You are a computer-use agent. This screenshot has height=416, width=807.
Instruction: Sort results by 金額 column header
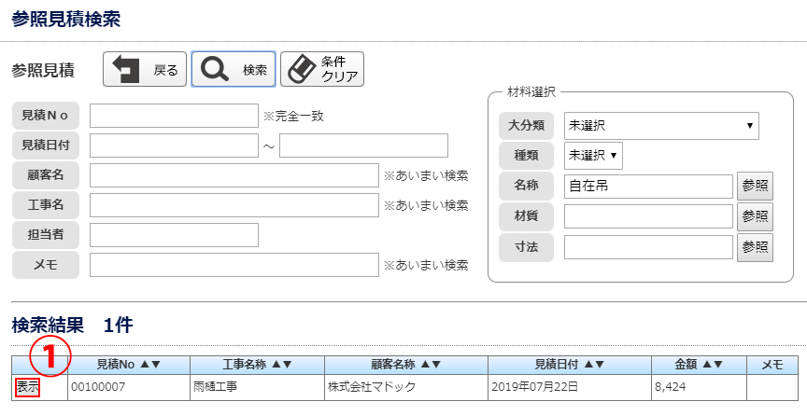(699, 365)
